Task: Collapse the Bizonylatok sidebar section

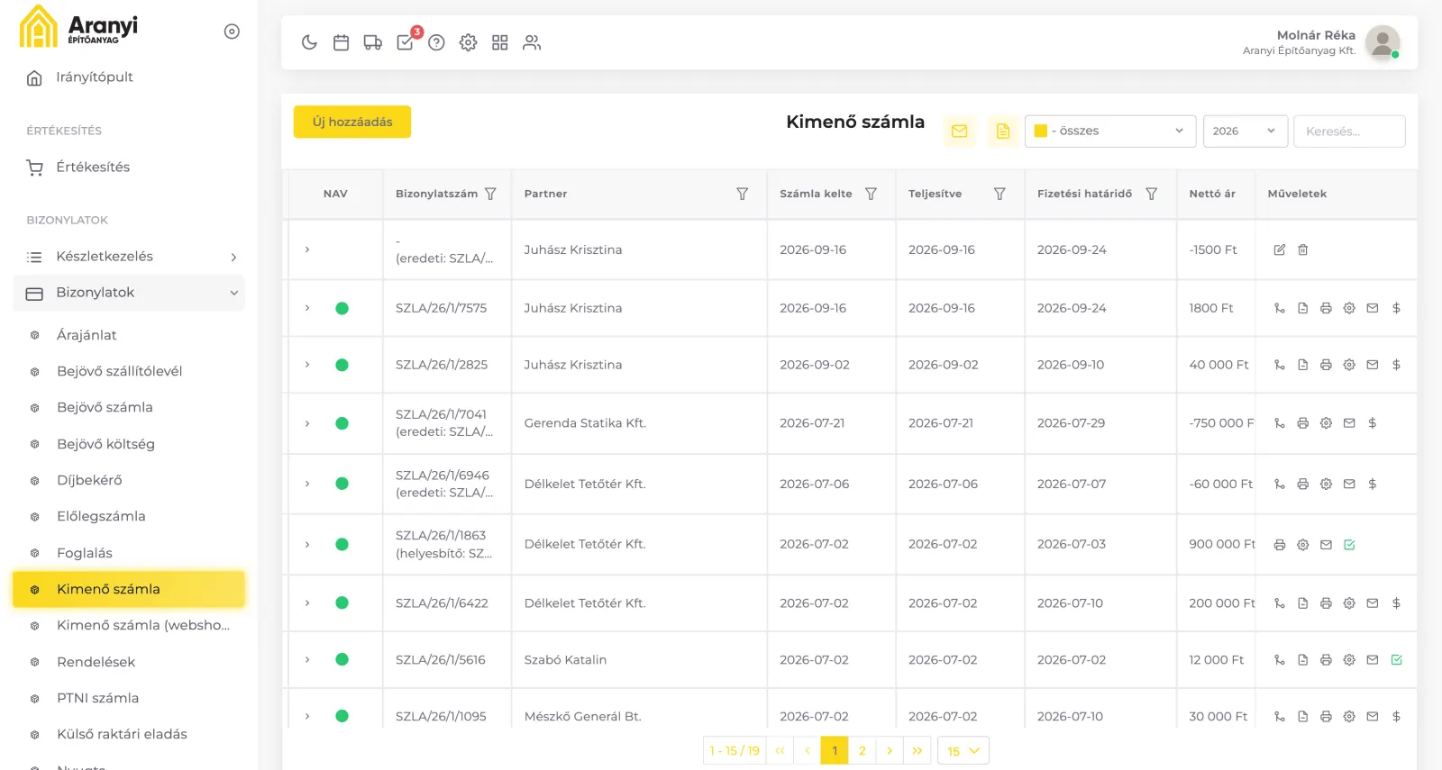Action: click(x=129, y=293)
